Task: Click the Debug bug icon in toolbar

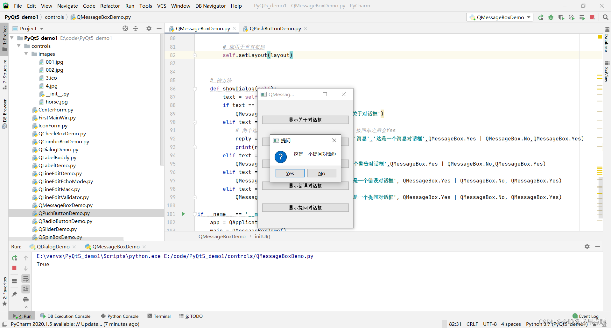Action: [x=551, y=18]
